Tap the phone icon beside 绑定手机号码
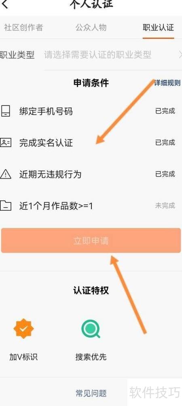This screenshot has height=406, width=182. [5, 112]
